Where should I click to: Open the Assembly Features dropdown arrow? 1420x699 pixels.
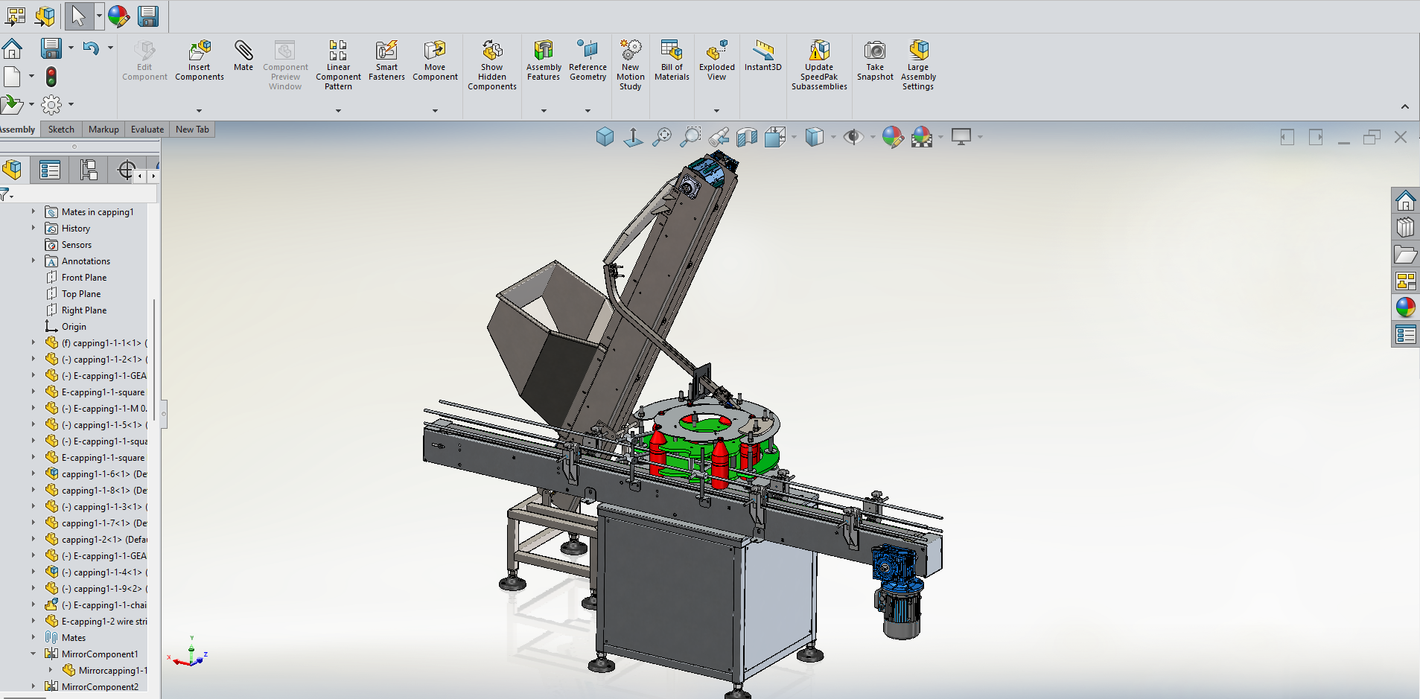click(x=544, y=111)
